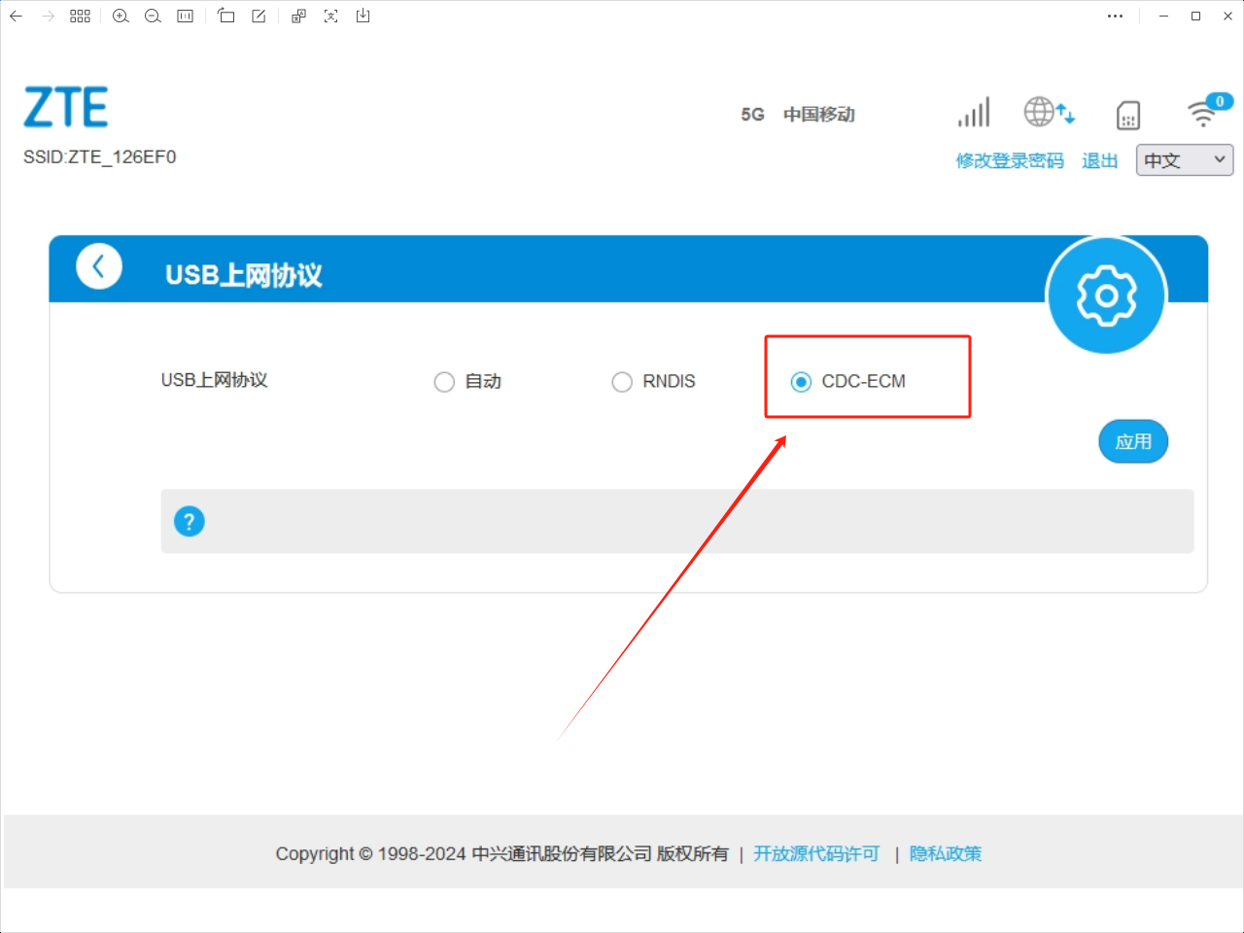1244x933 pixels.
Task: Click the 应用 apply button
Action: (x=1133, y=441)
